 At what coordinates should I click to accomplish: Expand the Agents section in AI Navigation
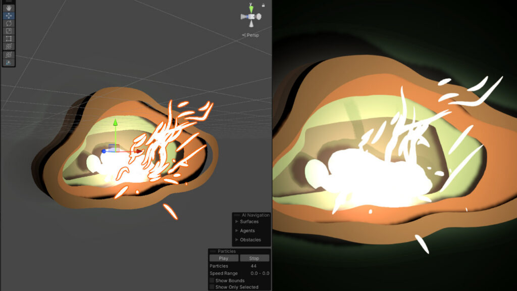237,230
